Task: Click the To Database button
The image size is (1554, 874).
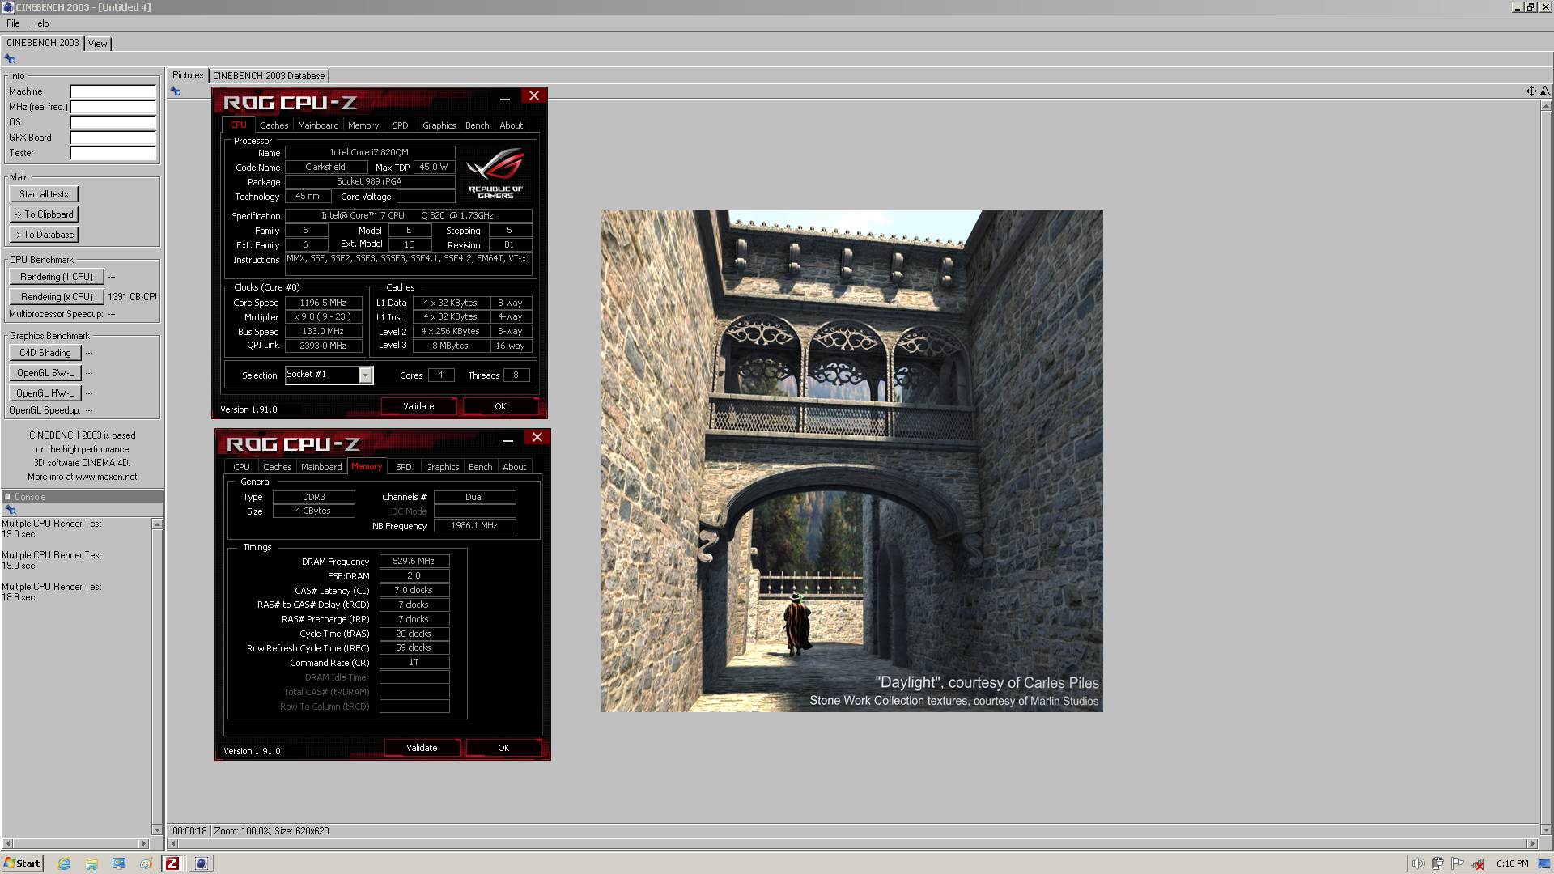Action: (44, 235)
